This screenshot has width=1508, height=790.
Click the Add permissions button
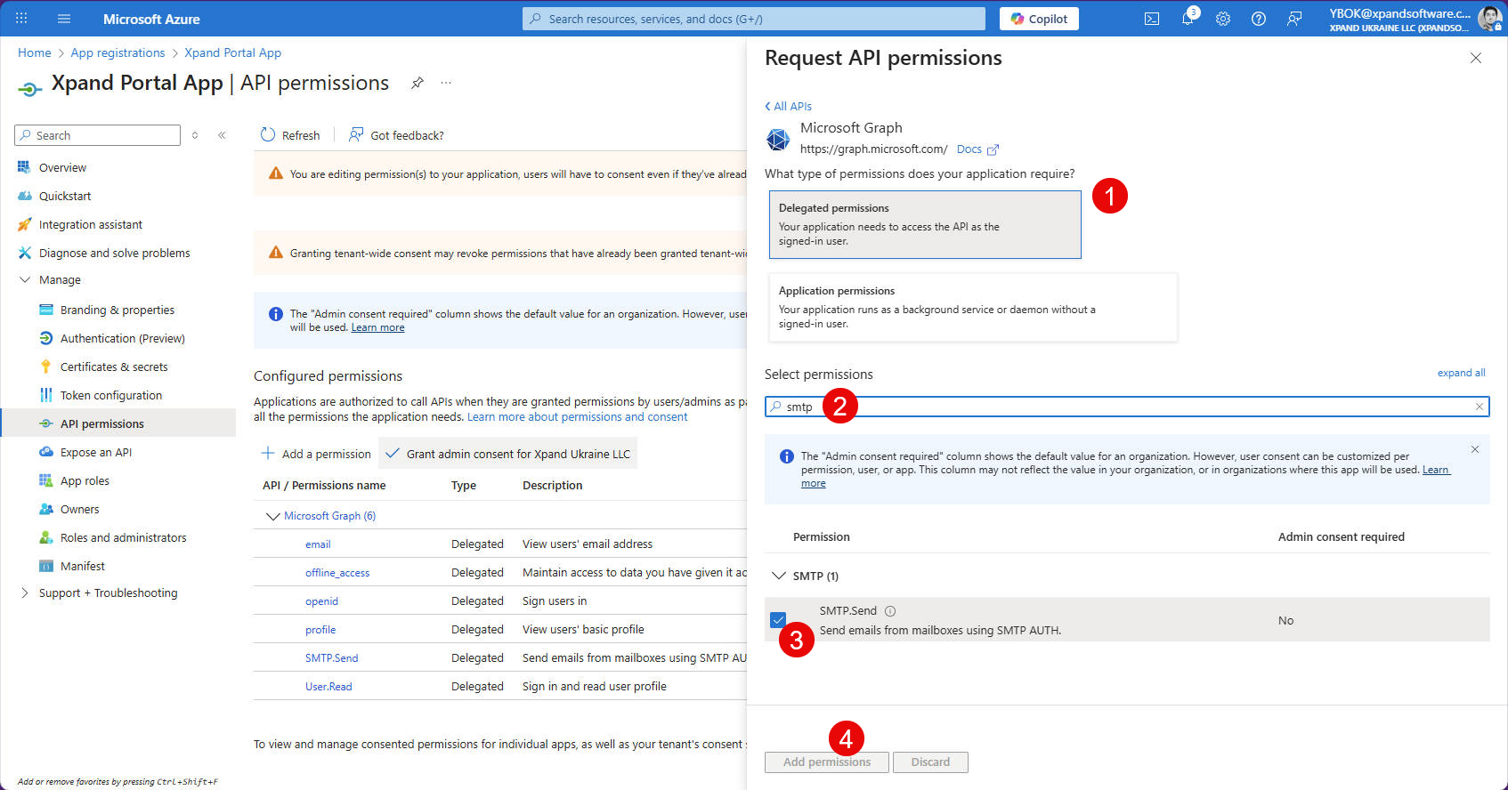pos(826,762)
